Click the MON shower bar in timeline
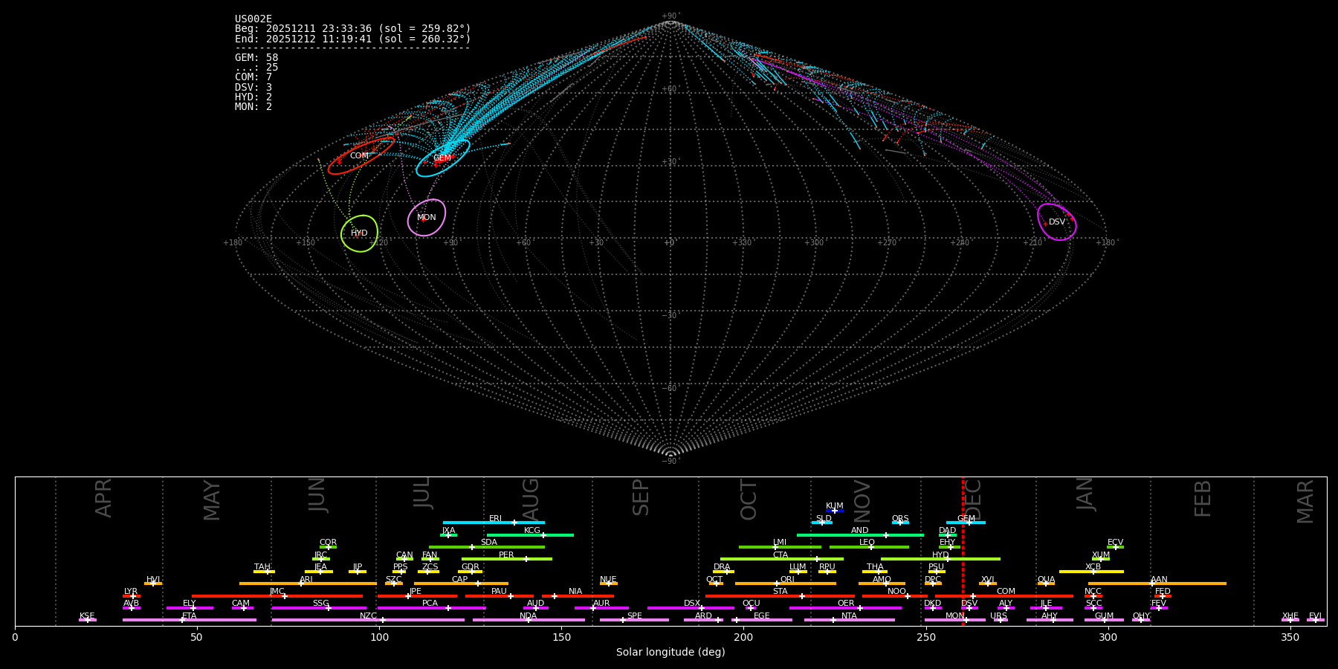Image resolution: width=1338 pixels, height=669 pixels. pos(955,620)
